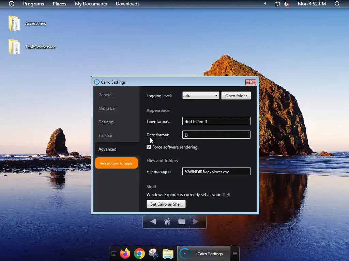349x261 pixels.
Task: Click the muted volume tray icon
Action: [286, 4]
